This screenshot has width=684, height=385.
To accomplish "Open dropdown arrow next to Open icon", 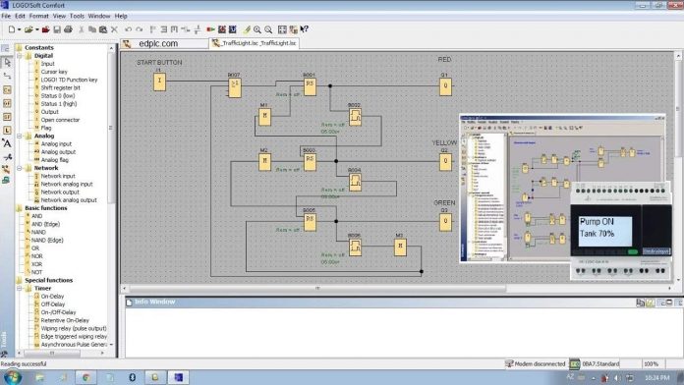I will (37, 29).
